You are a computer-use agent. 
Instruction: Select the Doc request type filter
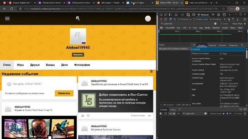tap(179, 28)
